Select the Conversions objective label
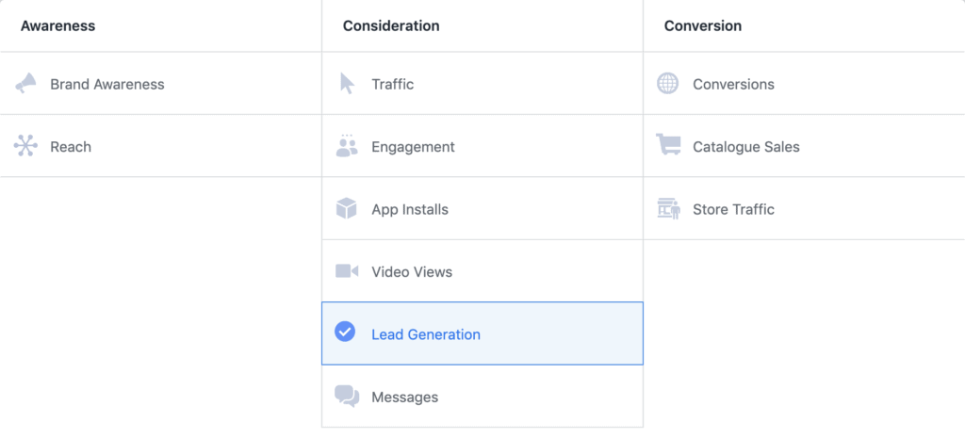 point(733,84)
